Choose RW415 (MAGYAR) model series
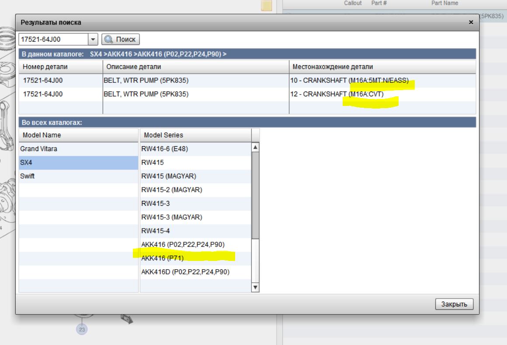This screenshot has width=507, height=345. pos(168,176)
